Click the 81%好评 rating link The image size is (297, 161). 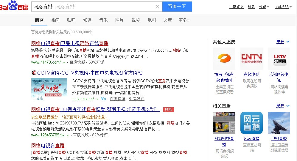136,99
